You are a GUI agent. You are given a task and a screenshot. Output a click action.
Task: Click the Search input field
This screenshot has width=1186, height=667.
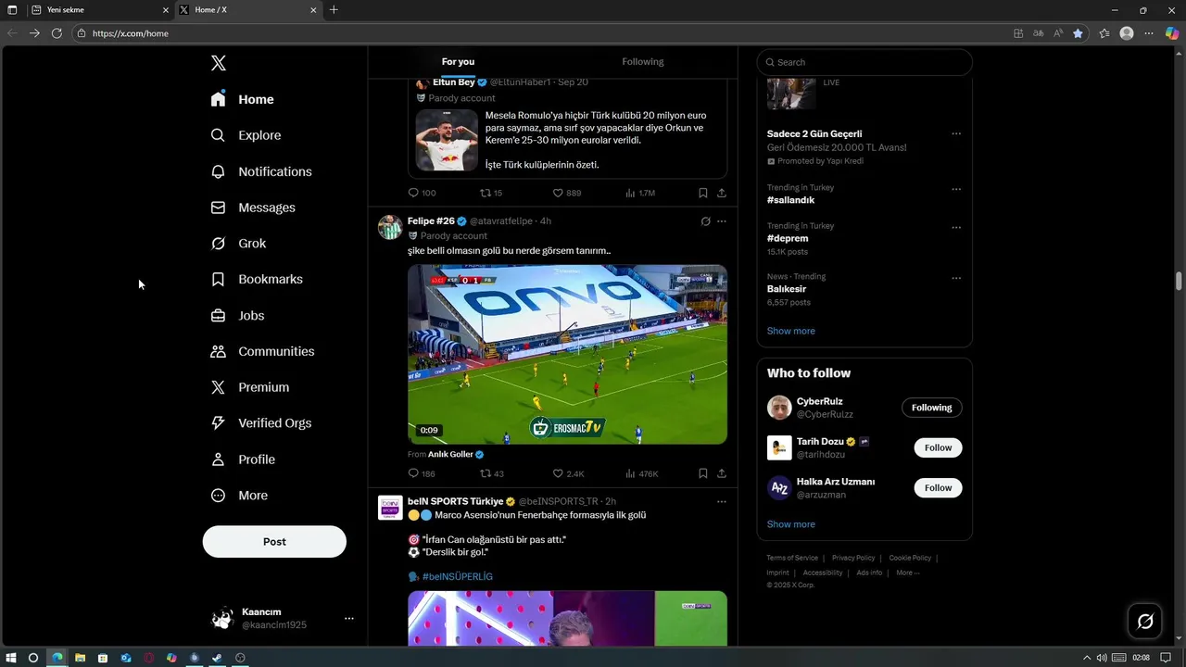(864, 62)
